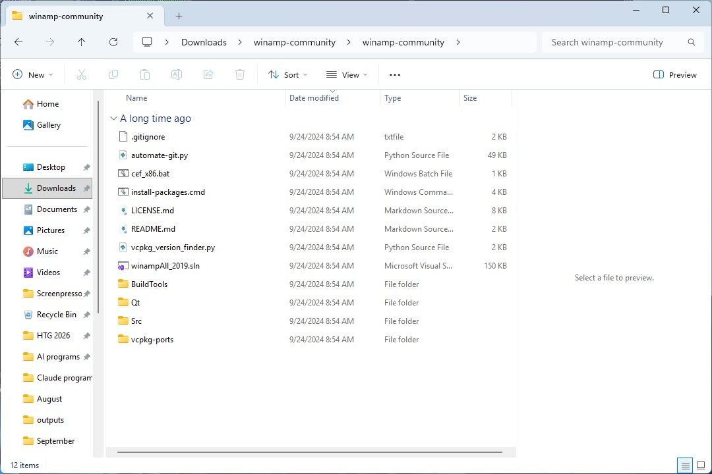Collapse the 'A long time ago' group
712x474 pixels.
click(x=113, y=118)
